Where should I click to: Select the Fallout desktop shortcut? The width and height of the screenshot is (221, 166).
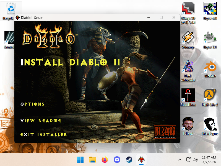(188, 126)
